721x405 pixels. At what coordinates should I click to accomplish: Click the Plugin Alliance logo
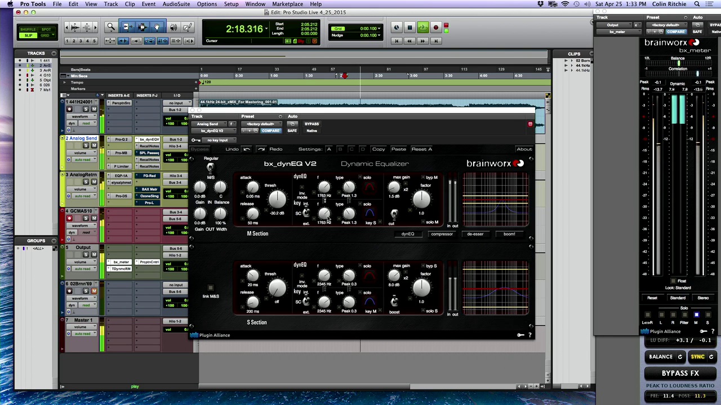tap(210, 335)
